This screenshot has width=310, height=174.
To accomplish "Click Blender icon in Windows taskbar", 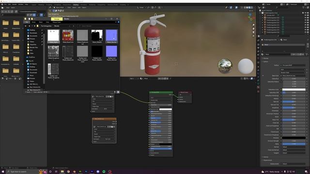I will click(x=74, y=172).
